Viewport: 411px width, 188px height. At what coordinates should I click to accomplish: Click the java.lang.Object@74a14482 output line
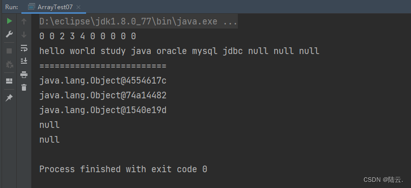point(103,95)
